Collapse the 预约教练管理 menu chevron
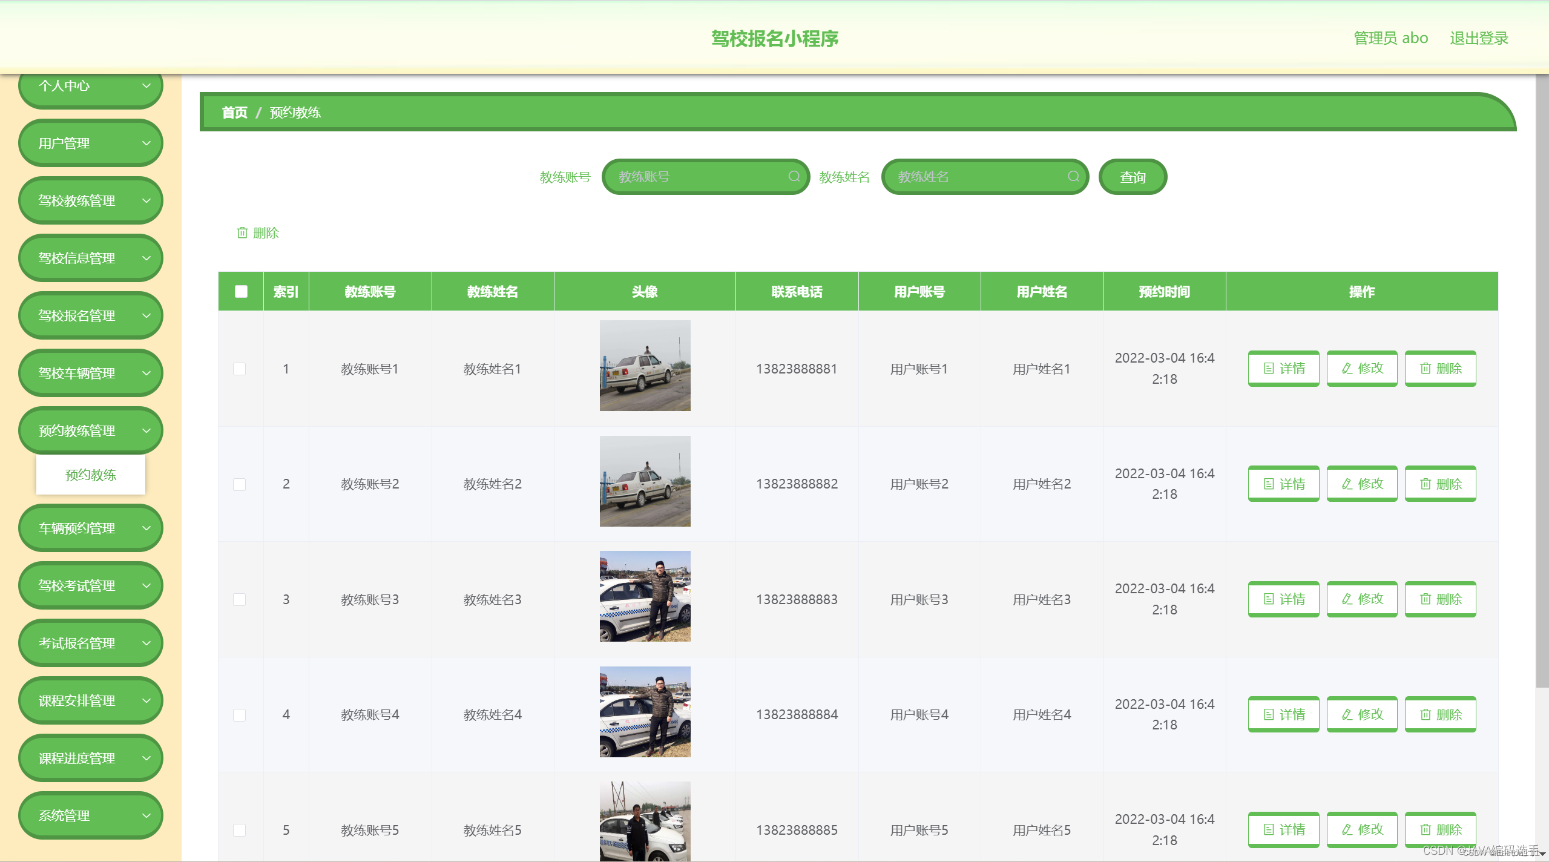This screenshot has height=862, width=1549. [146, 430]
